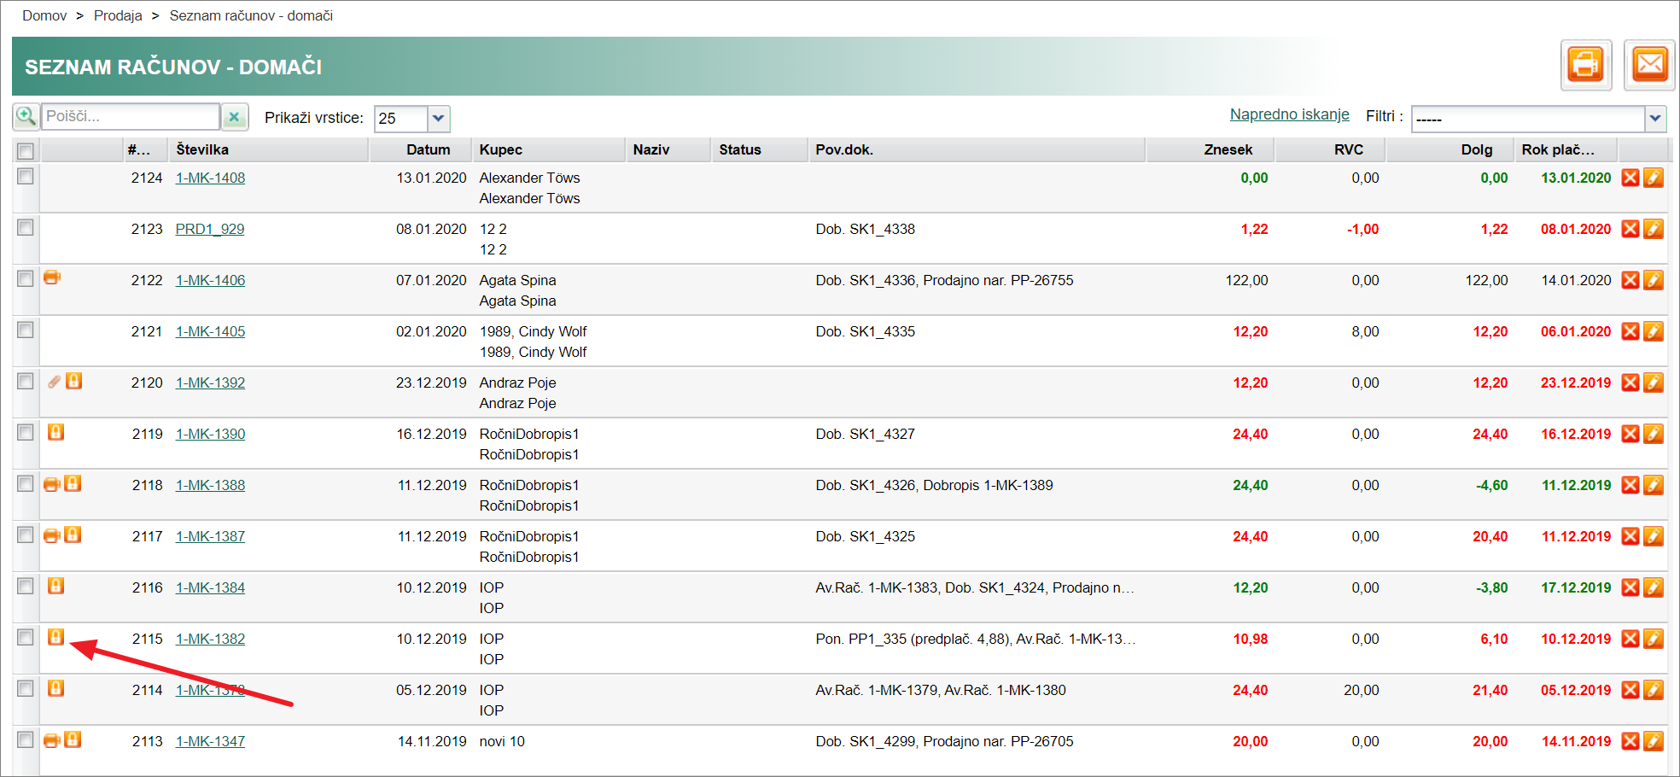
Task: Open Napredno iskanje advanced search link
Action: [1289, 114]
